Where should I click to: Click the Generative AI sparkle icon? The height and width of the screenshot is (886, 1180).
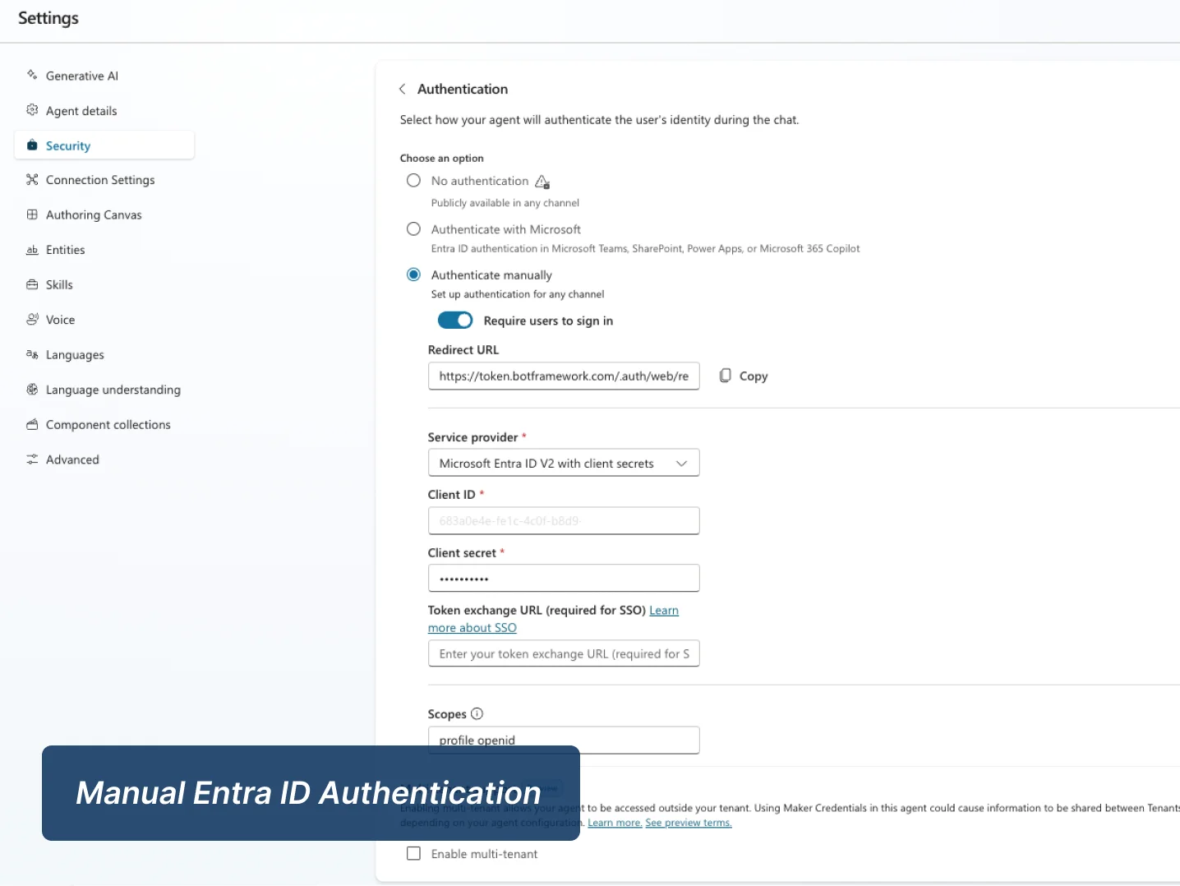[31, 75]
